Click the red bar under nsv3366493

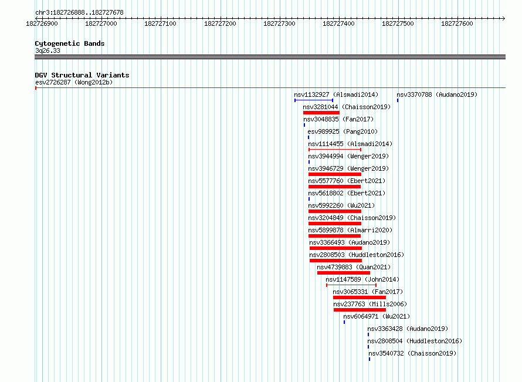(x=335, y=248)
